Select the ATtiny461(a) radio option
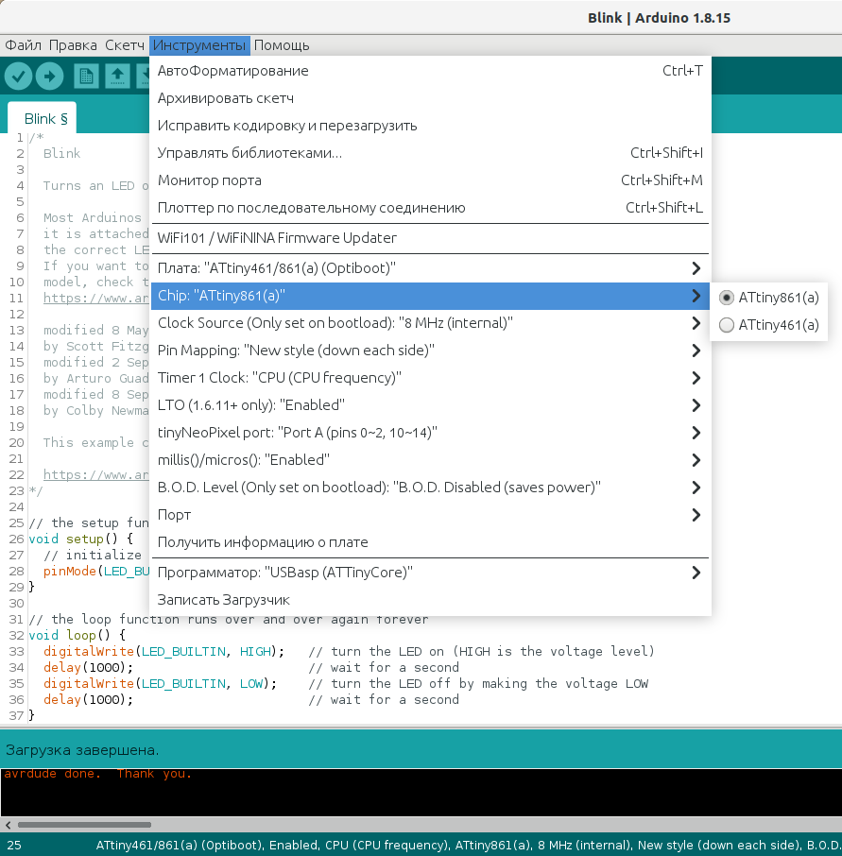Viewport: 842px width, 856px height. click(x=769, y=325)
